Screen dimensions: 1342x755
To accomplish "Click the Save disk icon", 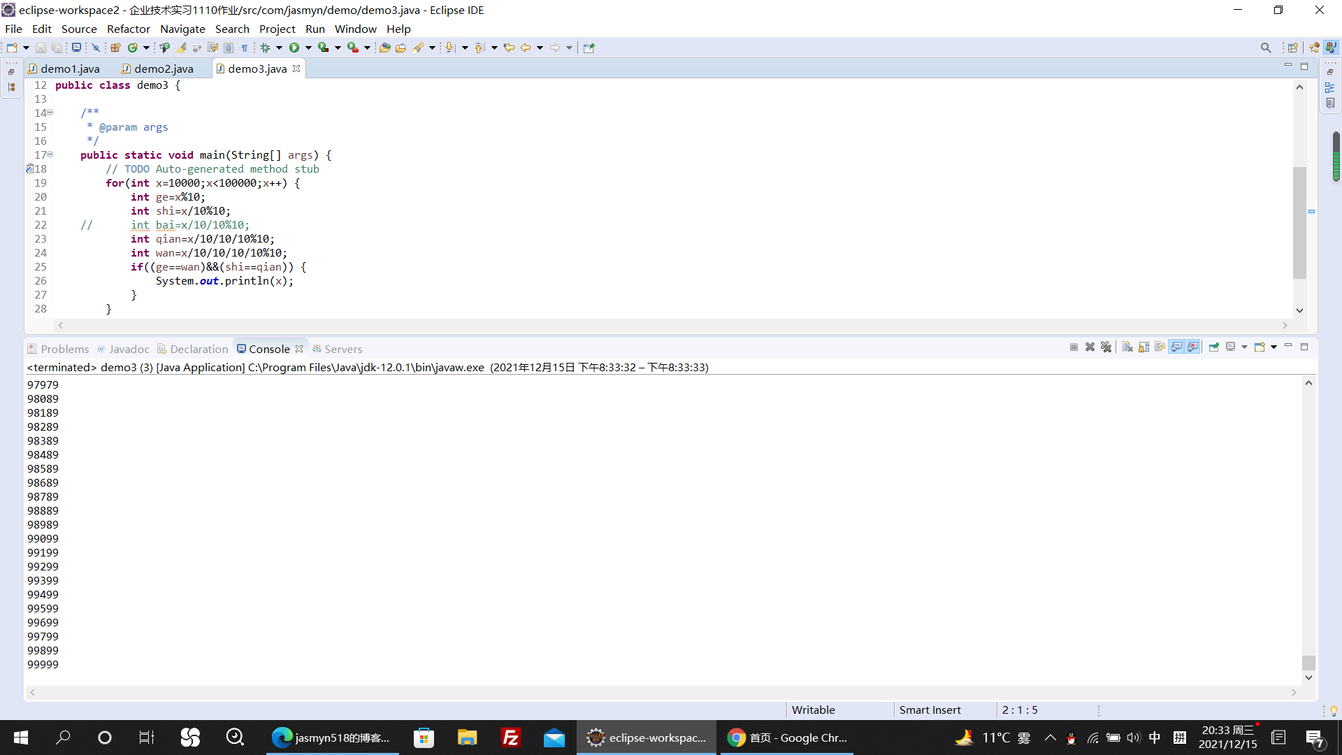I will click(41, 48).
